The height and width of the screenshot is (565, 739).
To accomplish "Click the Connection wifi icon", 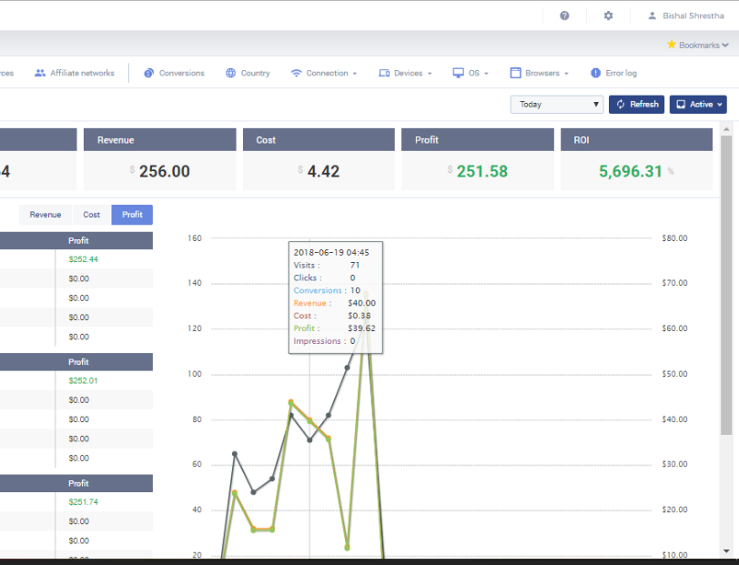I will [x=296, y=73].
